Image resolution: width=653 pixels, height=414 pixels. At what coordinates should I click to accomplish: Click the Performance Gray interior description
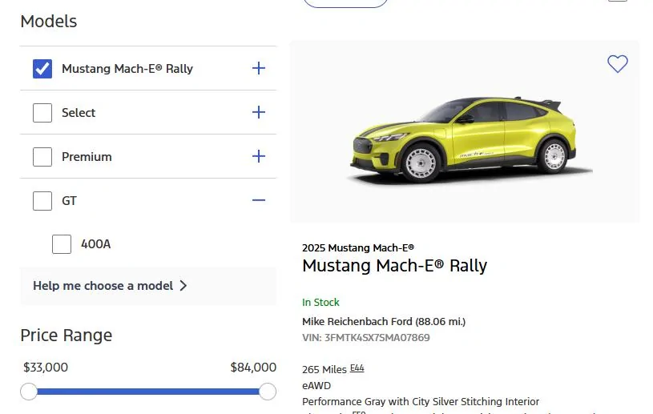coord(421,401)
